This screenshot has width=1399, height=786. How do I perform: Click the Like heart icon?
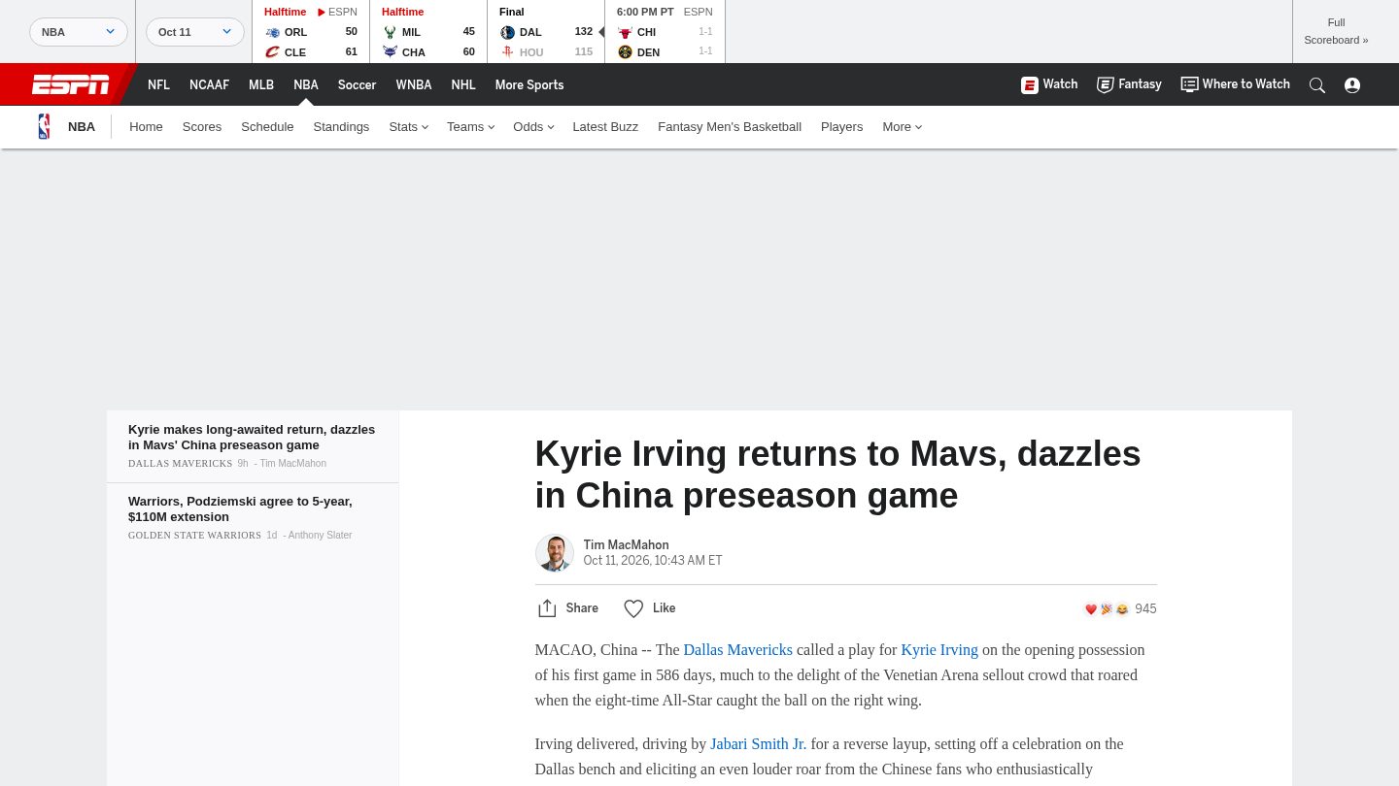[633, 608]
